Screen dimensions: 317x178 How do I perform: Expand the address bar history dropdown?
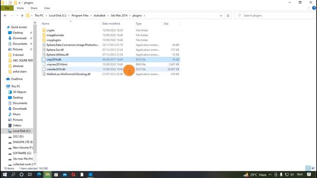(221, 15)
